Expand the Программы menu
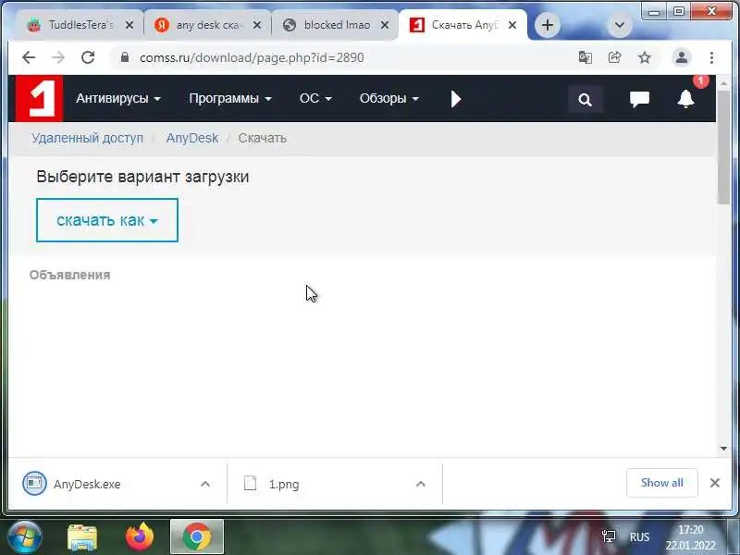The height and width of the screenshot is (555, 740). pos(230,98)
